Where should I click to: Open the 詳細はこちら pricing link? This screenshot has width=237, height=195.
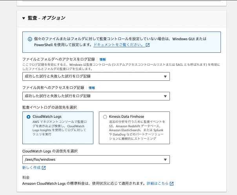point(157,184)
